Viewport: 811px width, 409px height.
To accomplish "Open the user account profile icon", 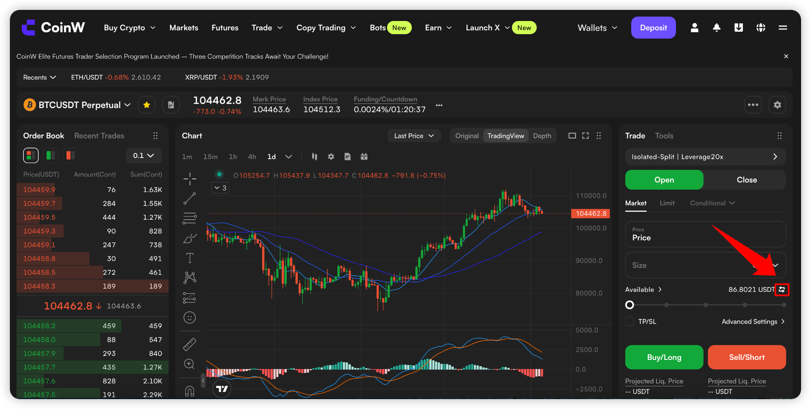I will click(695, 27).
